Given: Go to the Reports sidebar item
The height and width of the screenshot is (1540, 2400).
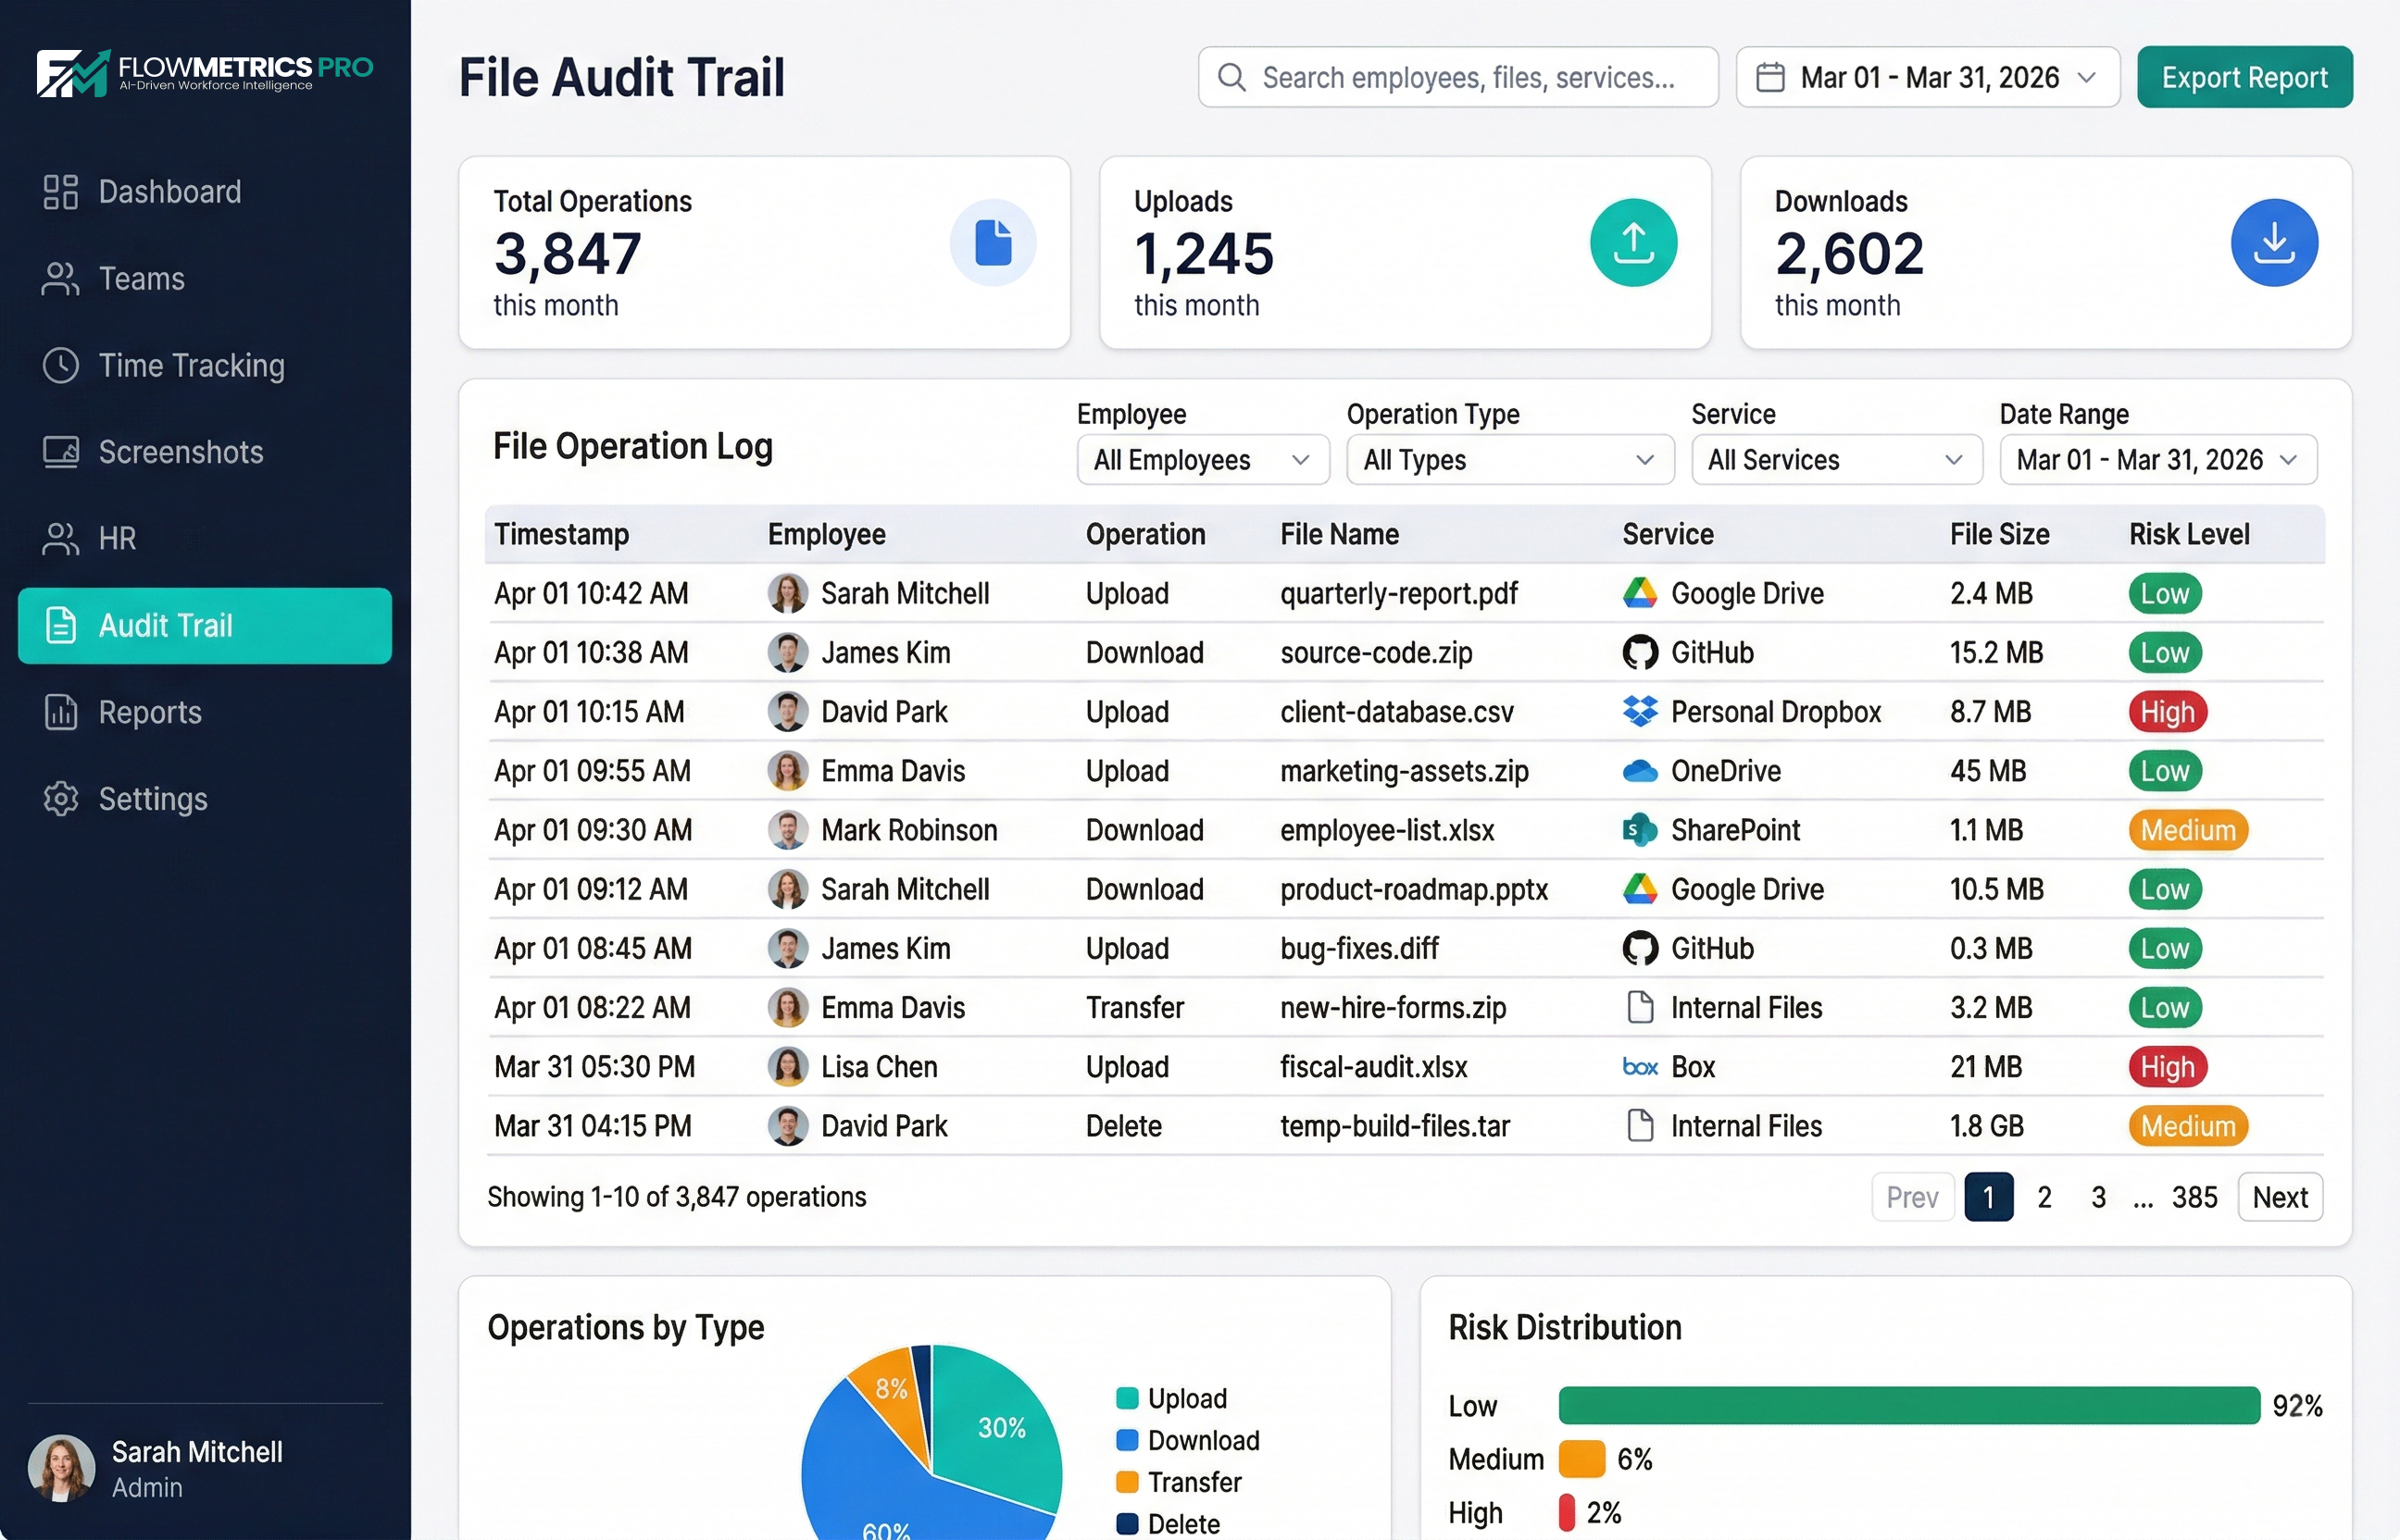Looking at the screenshot, I should click(x=150, y=712).
